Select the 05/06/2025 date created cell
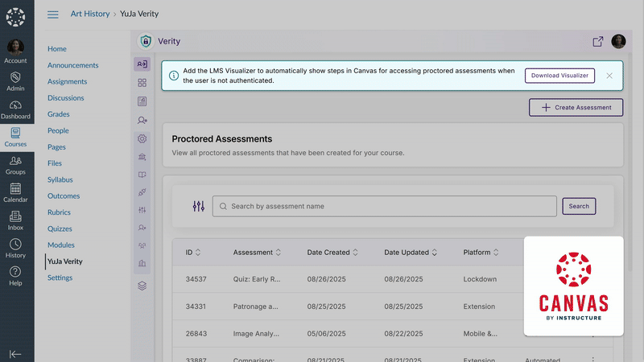The image size is (644, 362). 326,334
